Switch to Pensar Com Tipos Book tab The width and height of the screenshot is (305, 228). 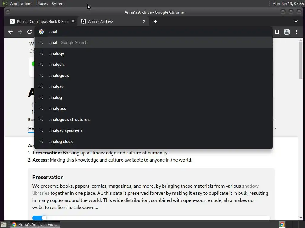(42, 21)
